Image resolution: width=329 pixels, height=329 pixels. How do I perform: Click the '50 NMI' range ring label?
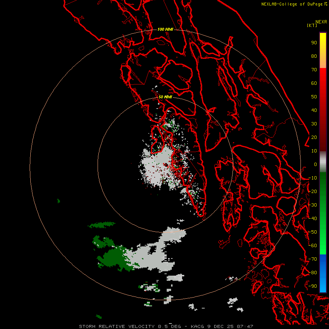pyautogui.click(x=165, y=97)
